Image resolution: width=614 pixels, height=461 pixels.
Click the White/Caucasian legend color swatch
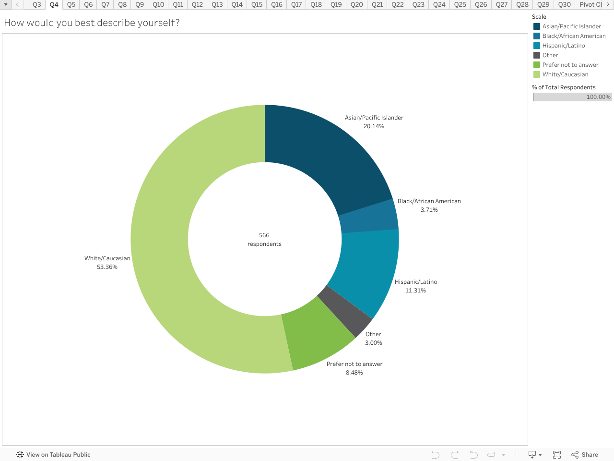[537, 74]
